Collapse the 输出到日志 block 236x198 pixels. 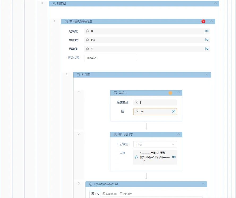[x=178, y=135]
